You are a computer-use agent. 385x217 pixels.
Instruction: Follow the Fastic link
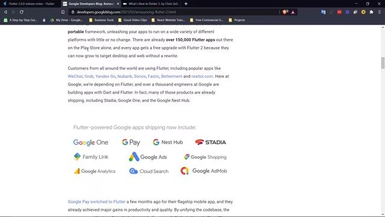(x=153, y=77)
